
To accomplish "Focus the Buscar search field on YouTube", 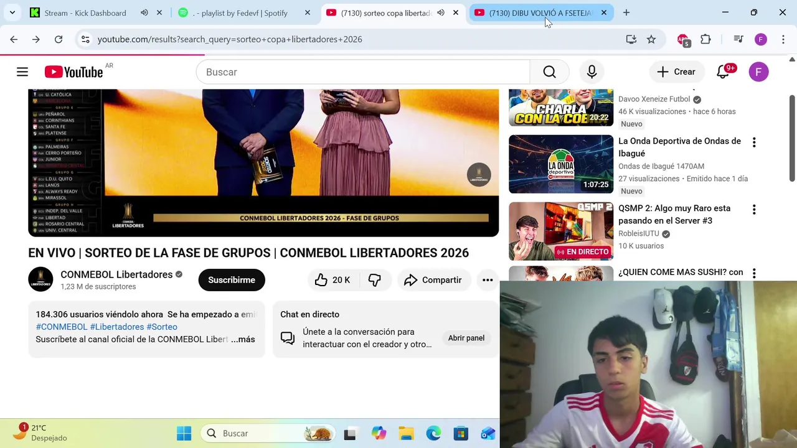I will (x=363, y=72).
